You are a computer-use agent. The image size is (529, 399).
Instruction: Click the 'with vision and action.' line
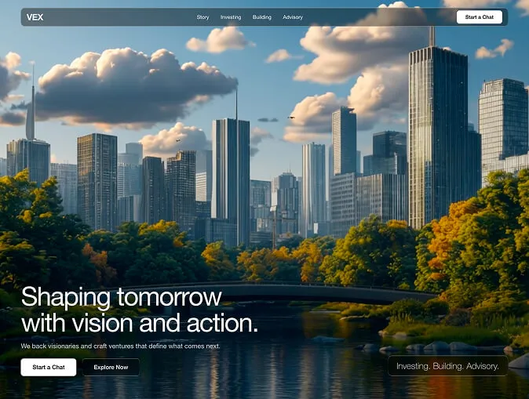[x=139, y=323]
